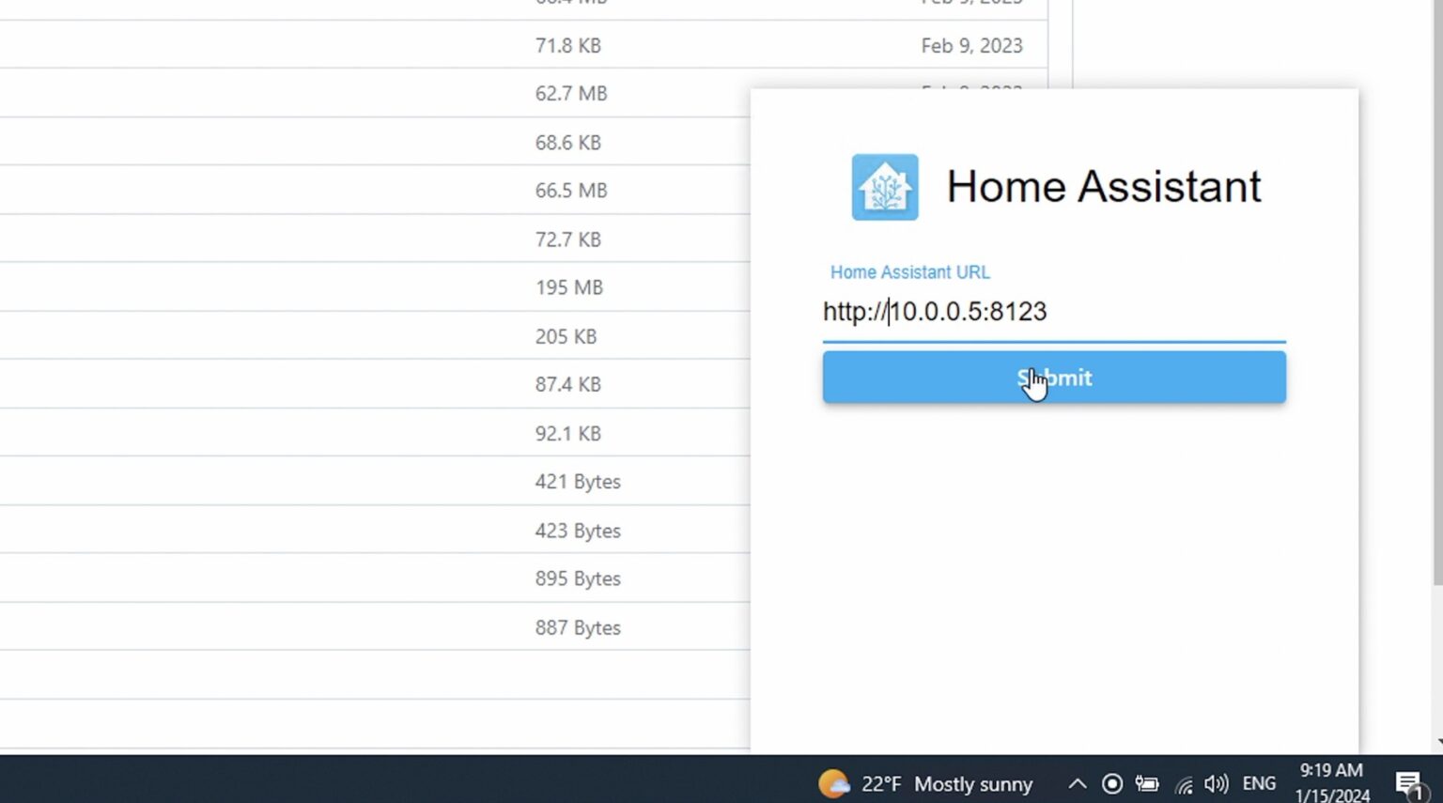Image resolution: width=1443 pixels, height=803 pixels.
Task: Expand hidden tray icons with the chevron
Action: click(x=1078, y=783)
